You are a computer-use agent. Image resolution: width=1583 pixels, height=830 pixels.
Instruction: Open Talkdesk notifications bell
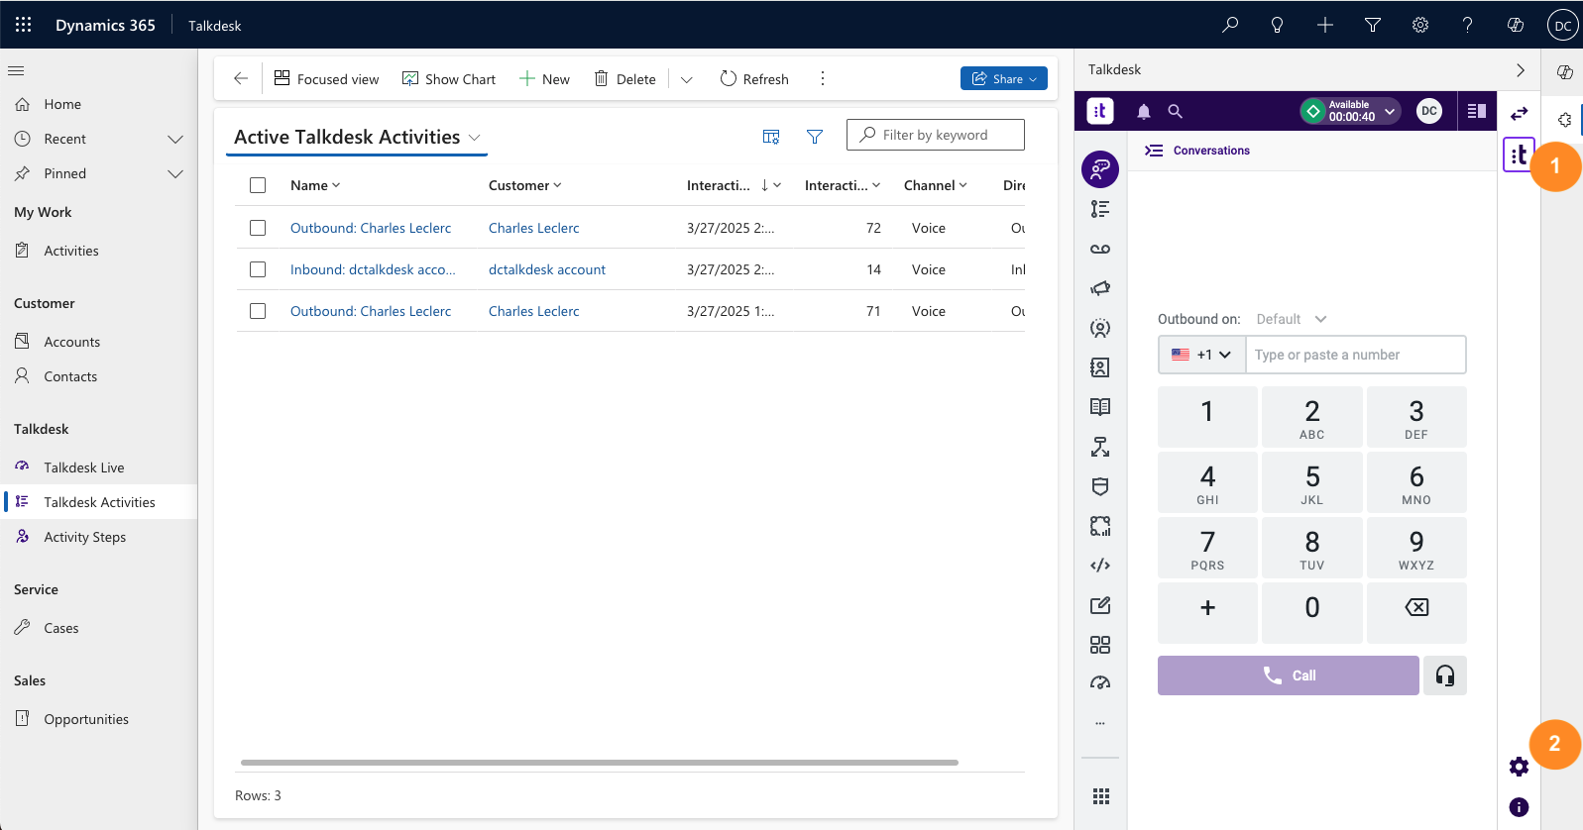[1144, 112]
